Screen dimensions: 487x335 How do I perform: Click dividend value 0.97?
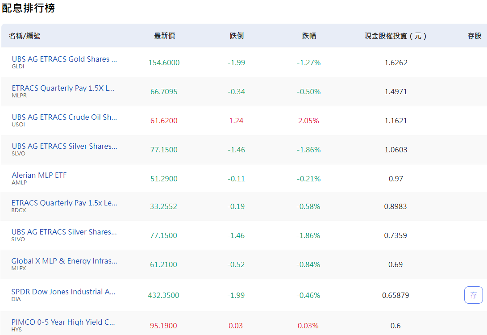pos(396,179)
